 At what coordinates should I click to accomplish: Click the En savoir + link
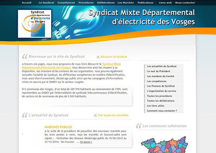coord(86,142)
